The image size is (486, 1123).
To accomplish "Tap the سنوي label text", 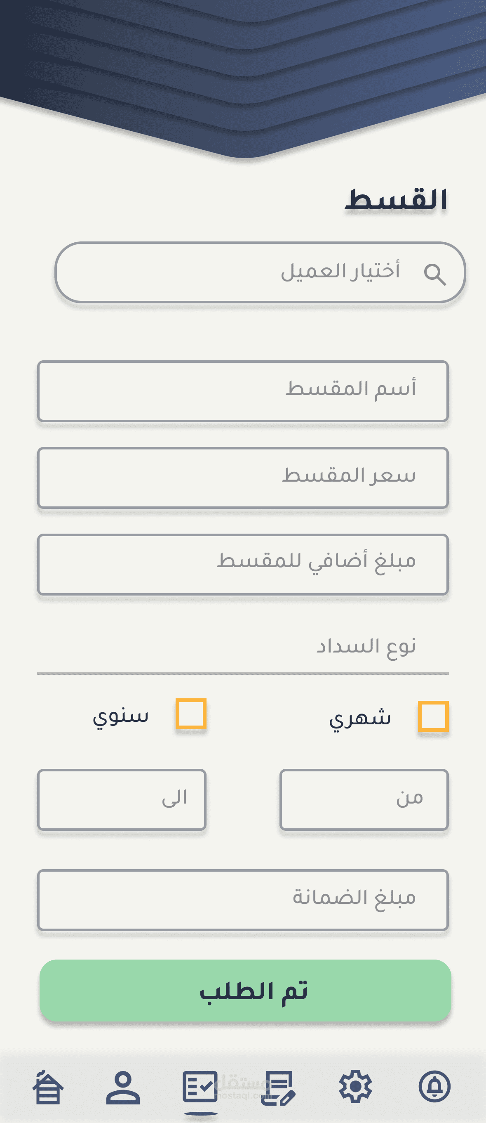I will [121, 716].
